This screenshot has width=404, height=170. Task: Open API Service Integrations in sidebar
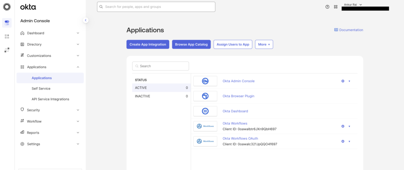pos(50,99)
